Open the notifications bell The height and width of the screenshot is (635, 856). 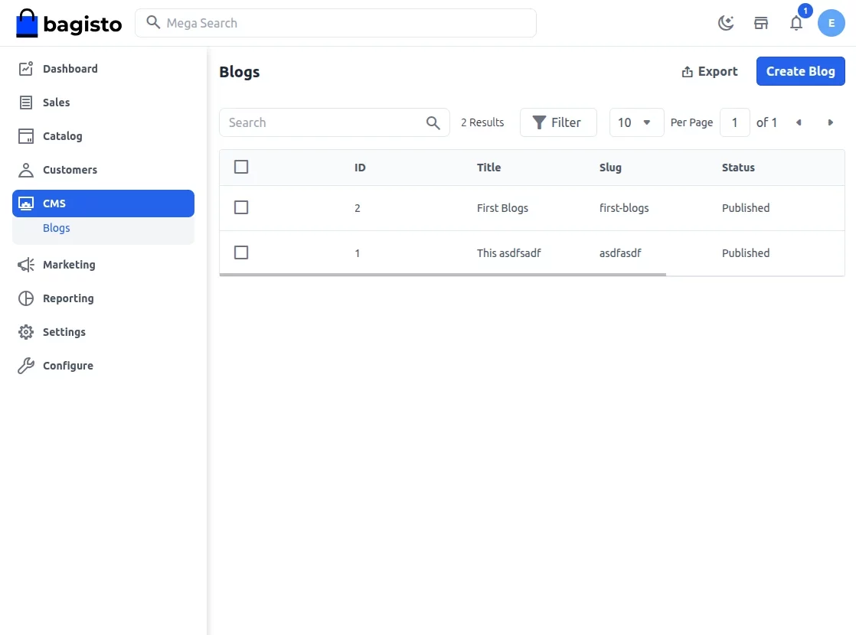point(796,24)
